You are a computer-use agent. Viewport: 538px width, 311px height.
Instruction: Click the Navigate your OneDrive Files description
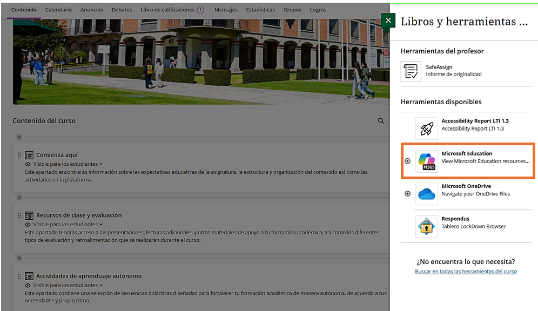point(476,194)
